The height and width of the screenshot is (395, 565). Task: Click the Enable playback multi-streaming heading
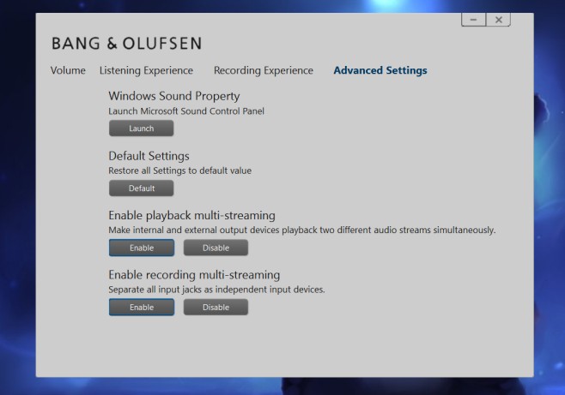pyautogui.click(x=191, y=215)
